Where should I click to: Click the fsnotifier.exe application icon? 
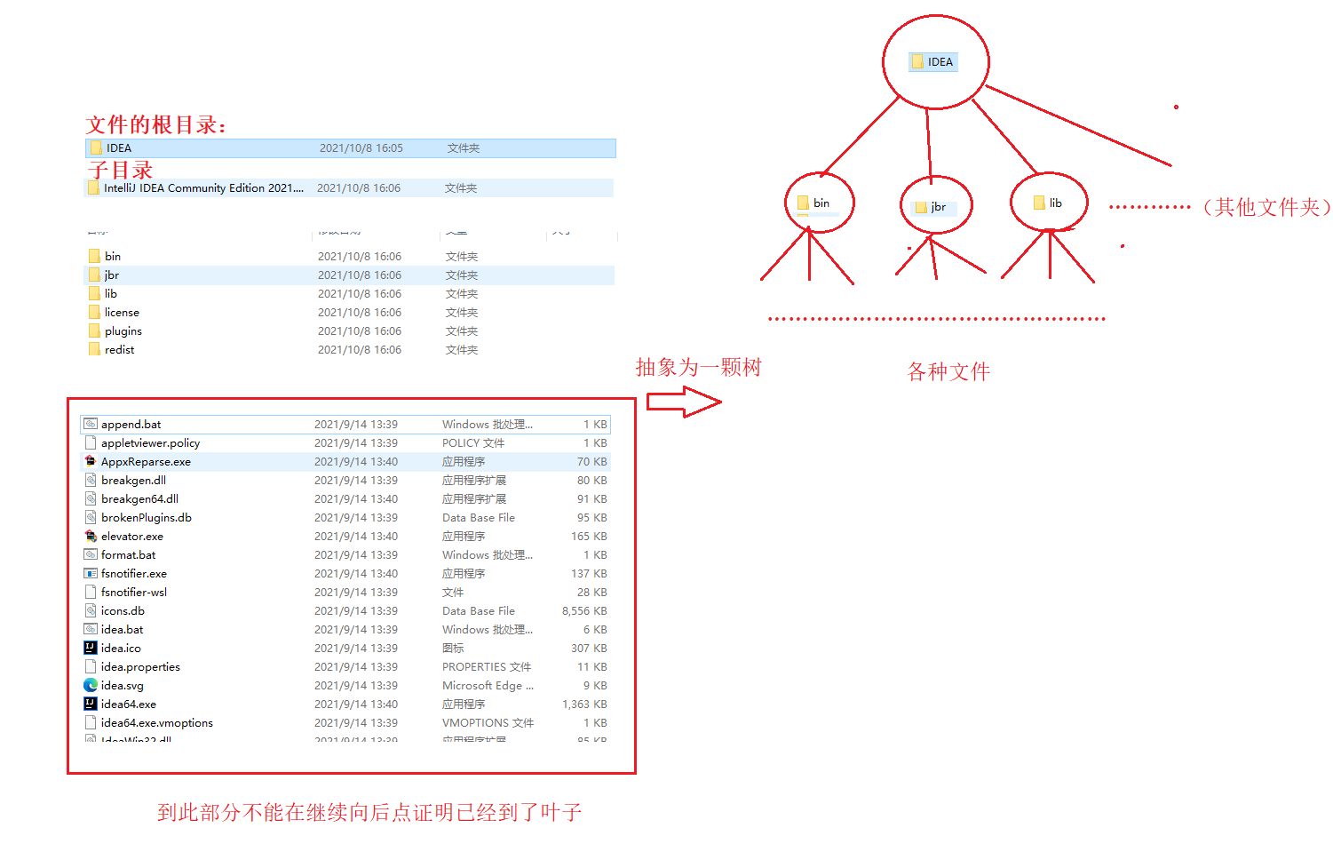[x=91, y=574]
